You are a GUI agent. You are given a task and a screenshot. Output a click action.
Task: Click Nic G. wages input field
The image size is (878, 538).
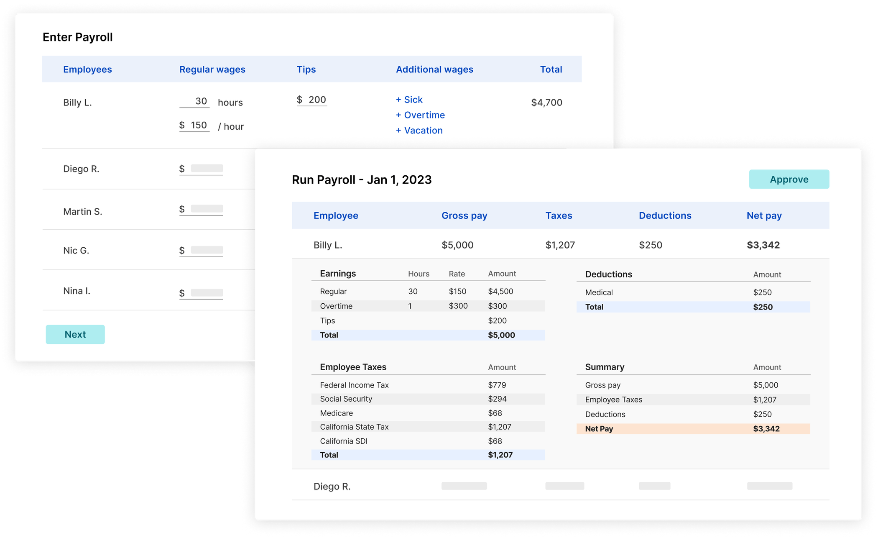pyautogui.click(x=206, y=250)
